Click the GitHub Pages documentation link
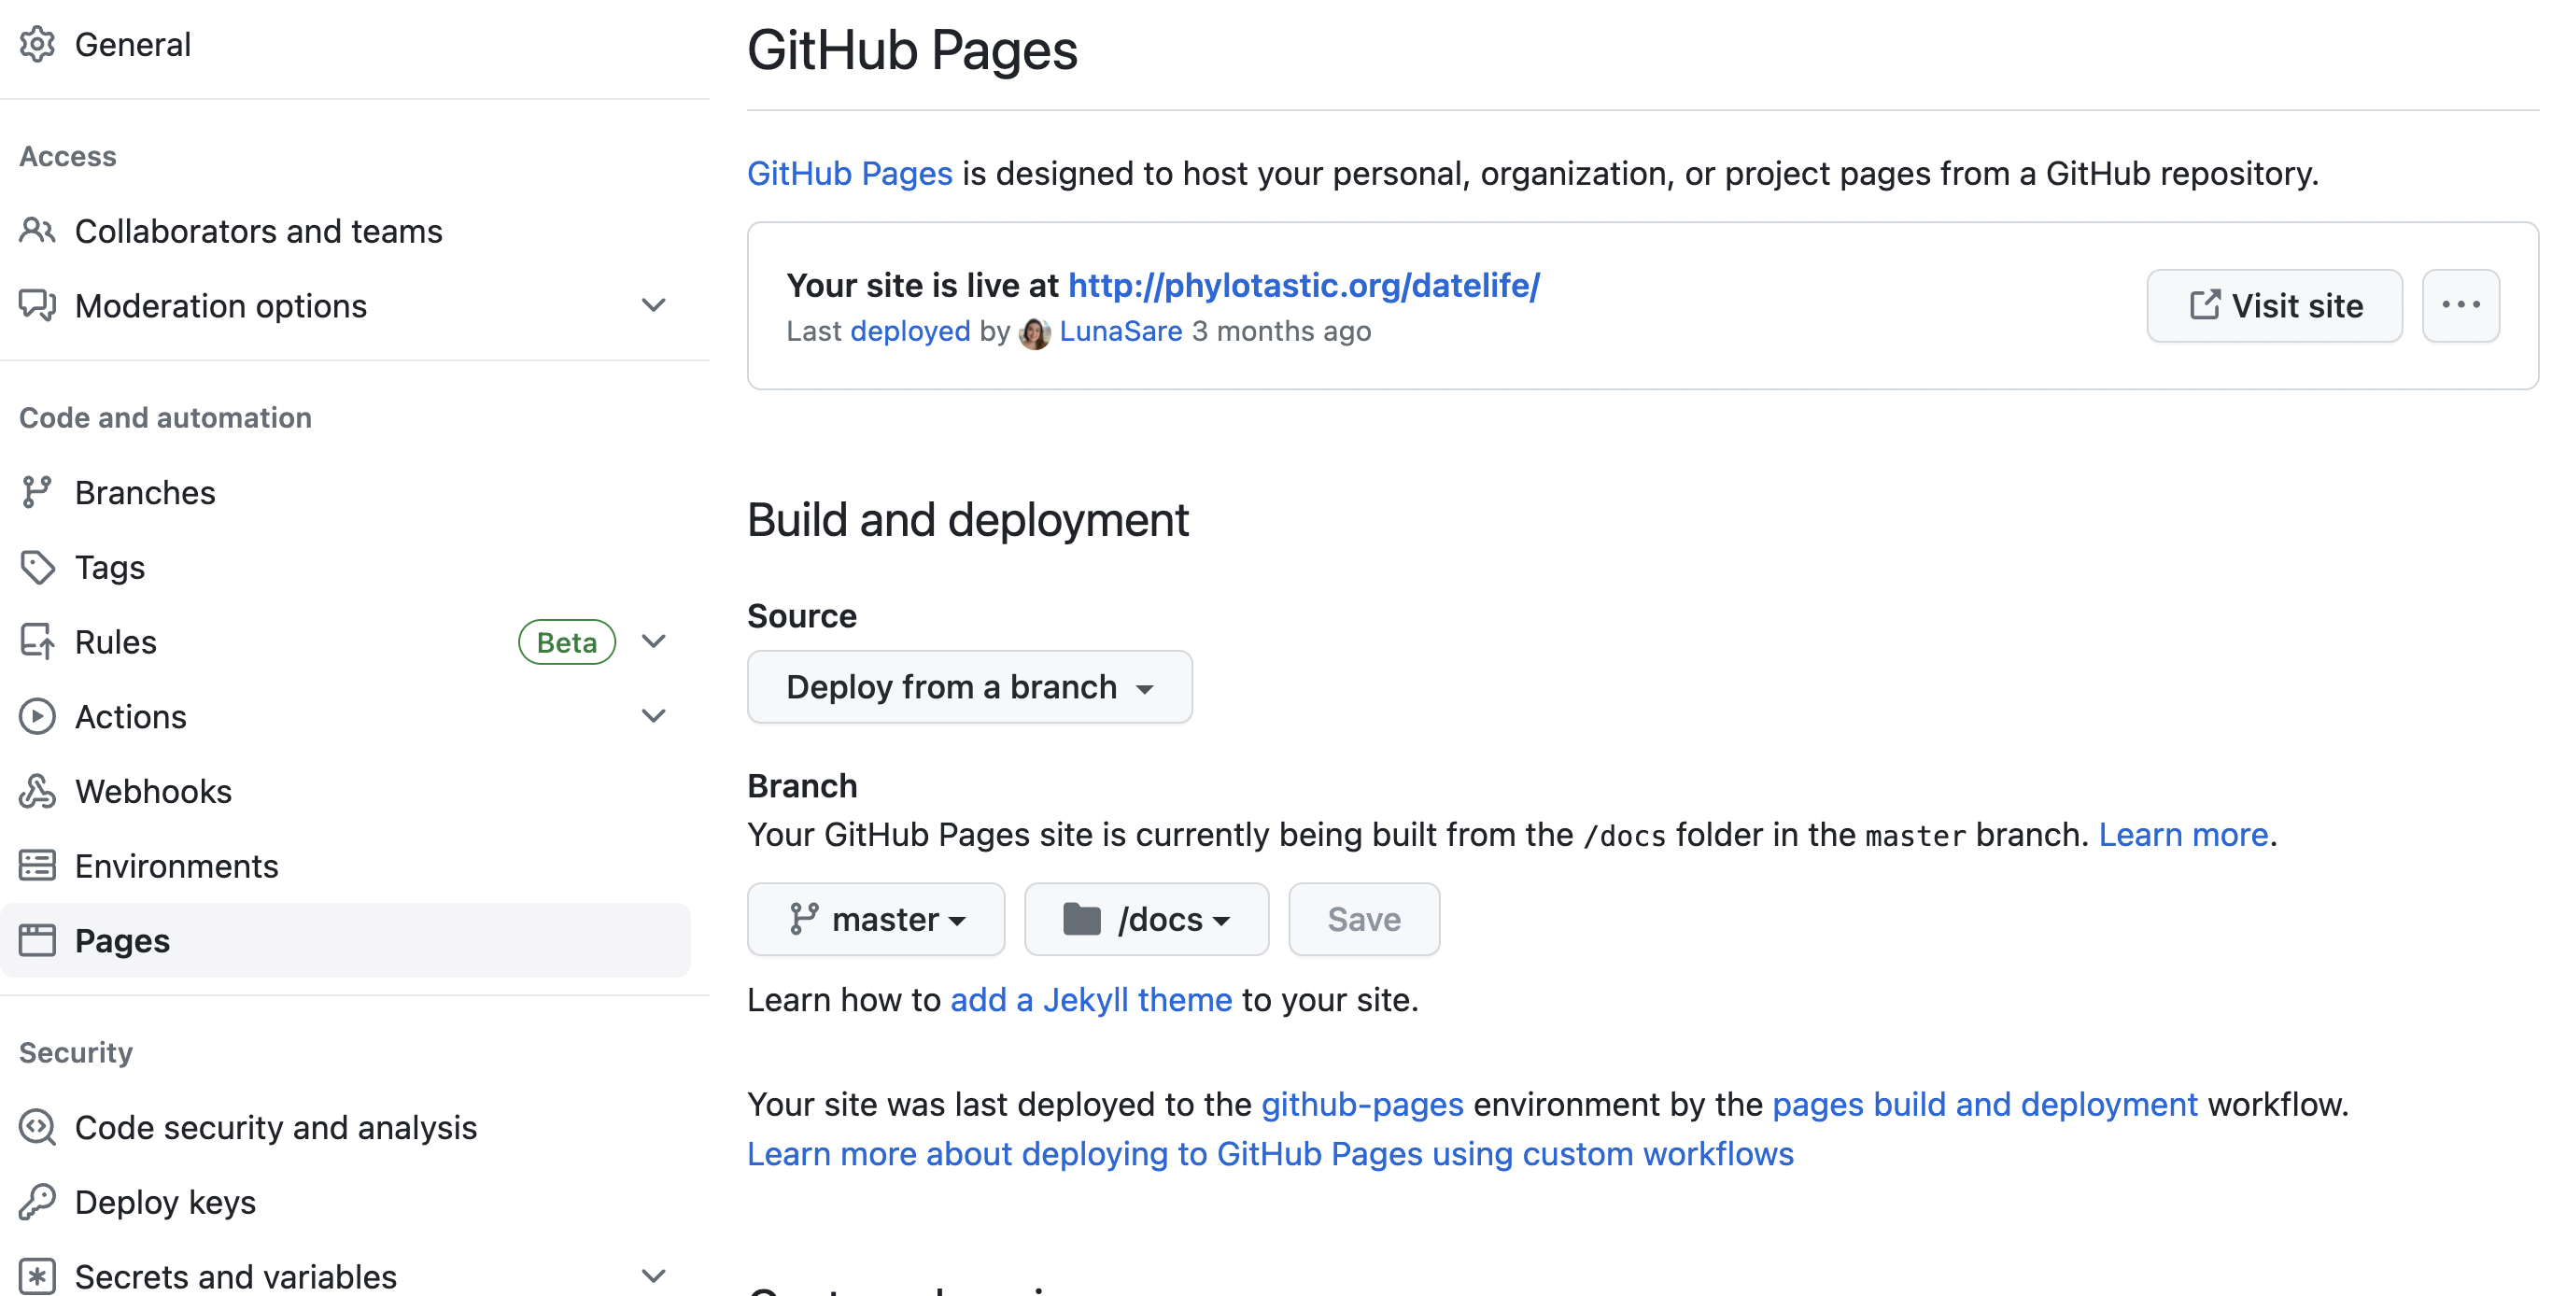 [x=850, y=175]
